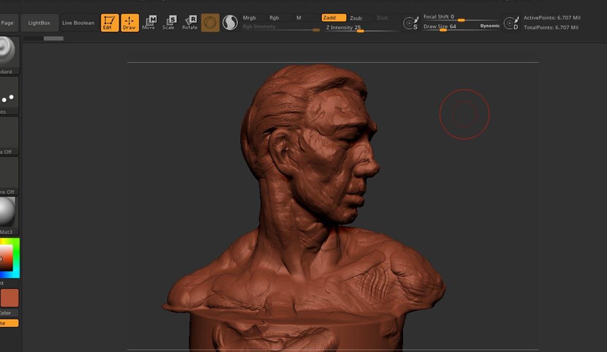Click the brush S size icon

[x=410, y=23]
